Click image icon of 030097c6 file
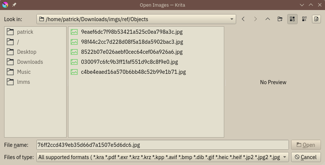Image resolution: width=325 pixels, height=165 pixels. [x=74, y=62]
